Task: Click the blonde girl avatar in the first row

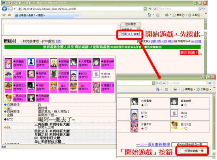Action: pos(54,63)
